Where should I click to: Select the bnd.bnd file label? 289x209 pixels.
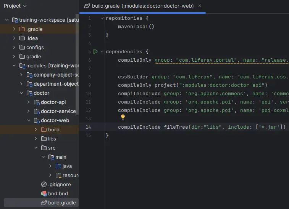(x=58, y=193)
